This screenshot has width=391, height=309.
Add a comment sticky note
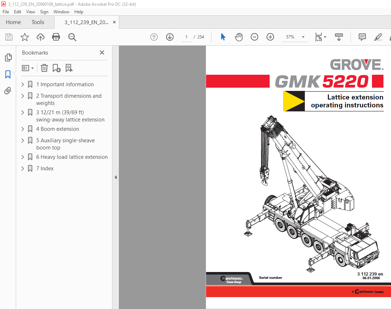click(362, 37)
